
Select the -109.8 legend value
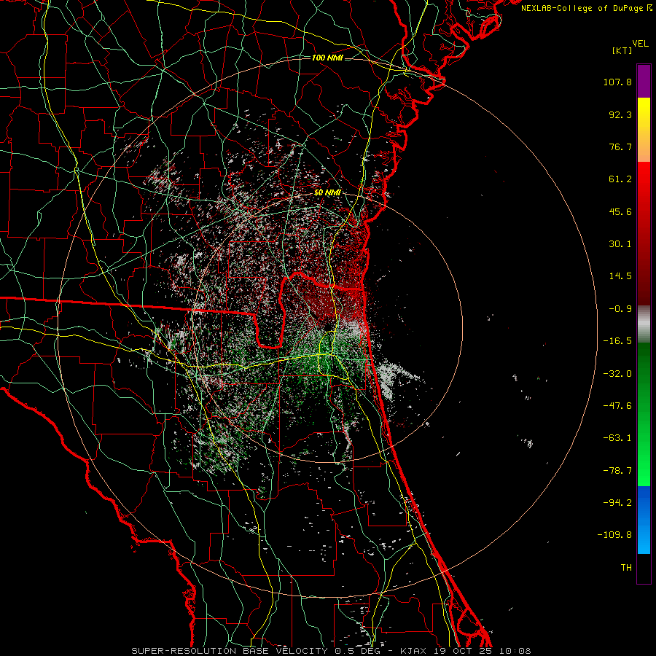click(x=615, y=535)
